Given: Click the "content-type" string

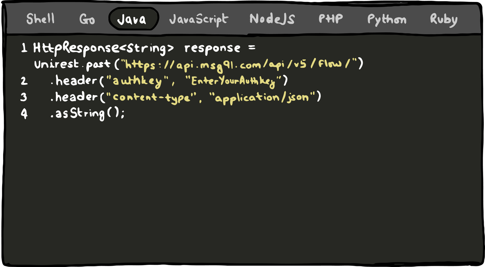Looking at the screenshot, I should tap(151, 97).
